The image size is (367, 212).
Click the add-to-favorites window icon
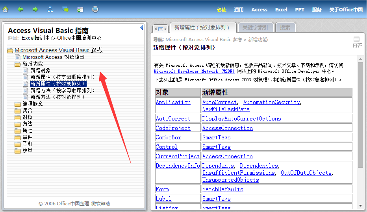(80, 9)
